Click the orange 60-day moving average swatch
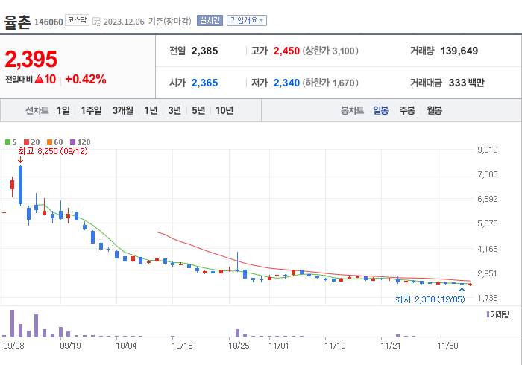Screen dimensions: 522x365 click(x=50, y=142)
